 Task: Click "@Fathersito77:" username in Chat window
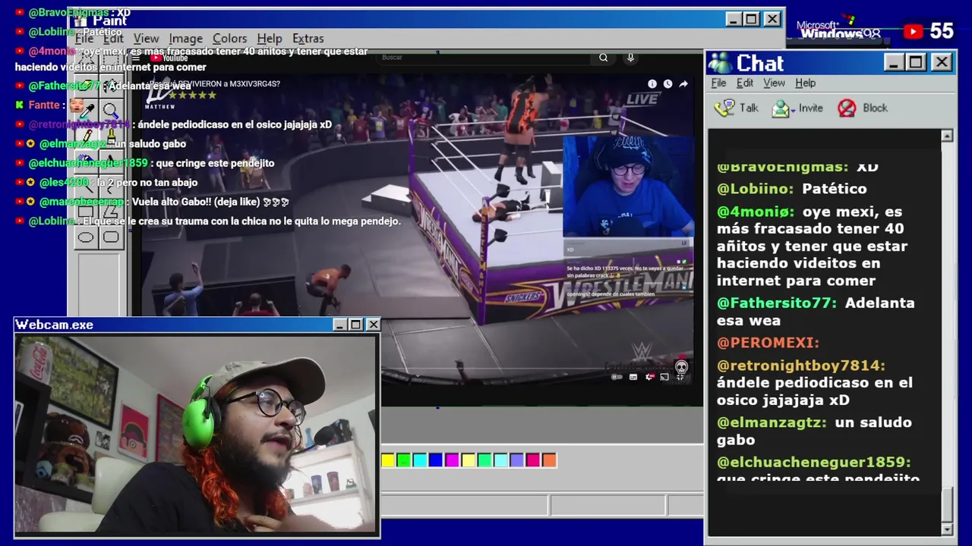[777, 303]
